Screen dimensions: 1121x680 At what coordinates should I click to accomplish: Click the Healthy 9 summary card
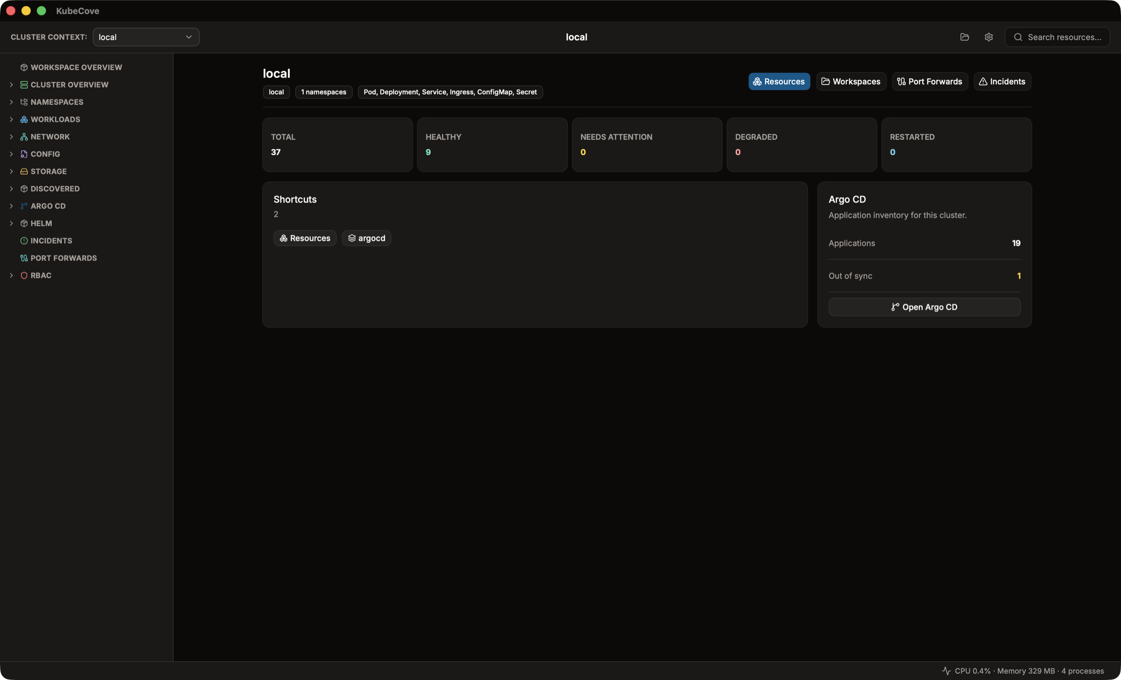[492, 145]
